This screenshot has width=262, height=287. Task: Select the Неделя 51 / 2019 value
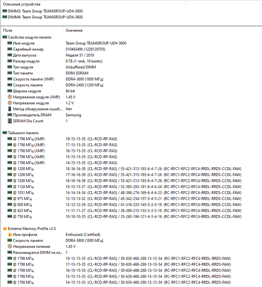[80, 55]
